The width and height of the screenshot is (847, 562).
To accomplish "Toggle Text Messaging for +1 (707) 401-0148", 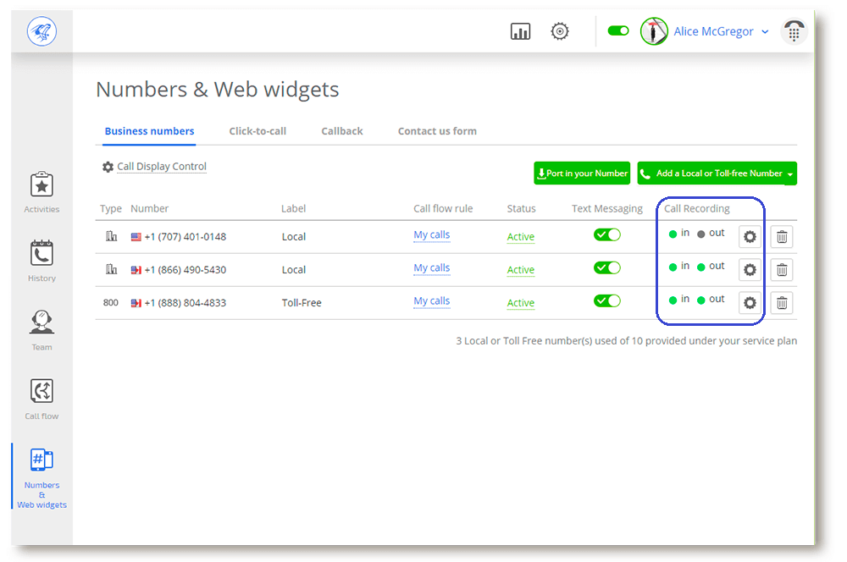I will [607, 234].
